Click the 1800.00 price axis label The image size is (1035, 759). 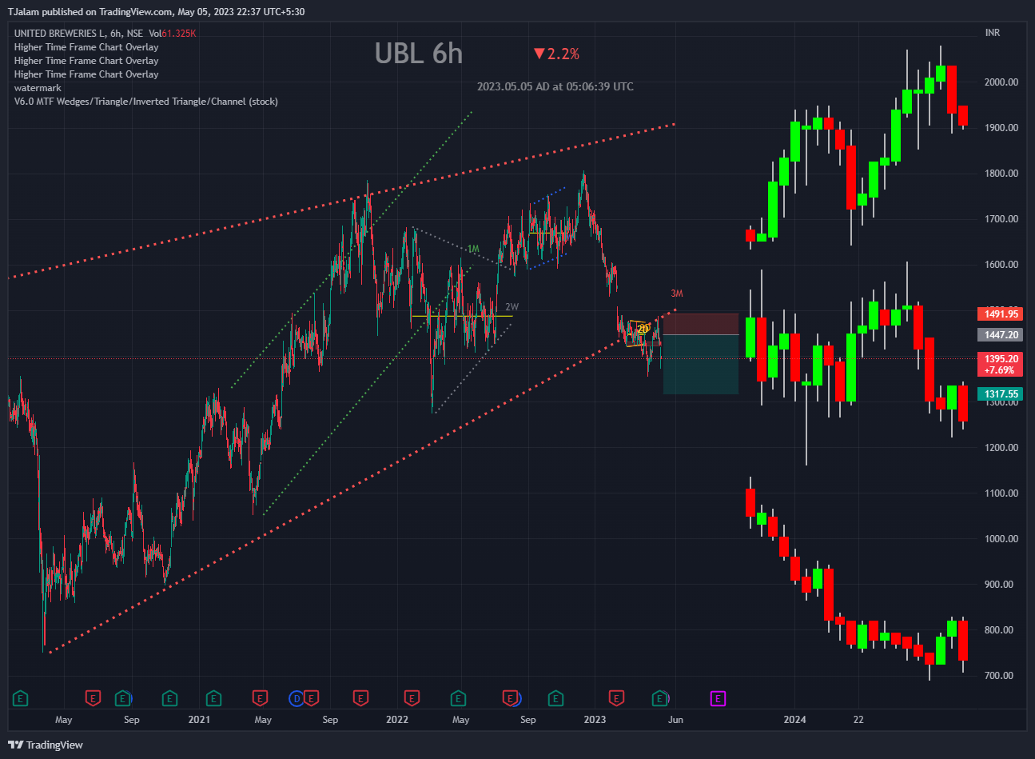(1001, 174)
